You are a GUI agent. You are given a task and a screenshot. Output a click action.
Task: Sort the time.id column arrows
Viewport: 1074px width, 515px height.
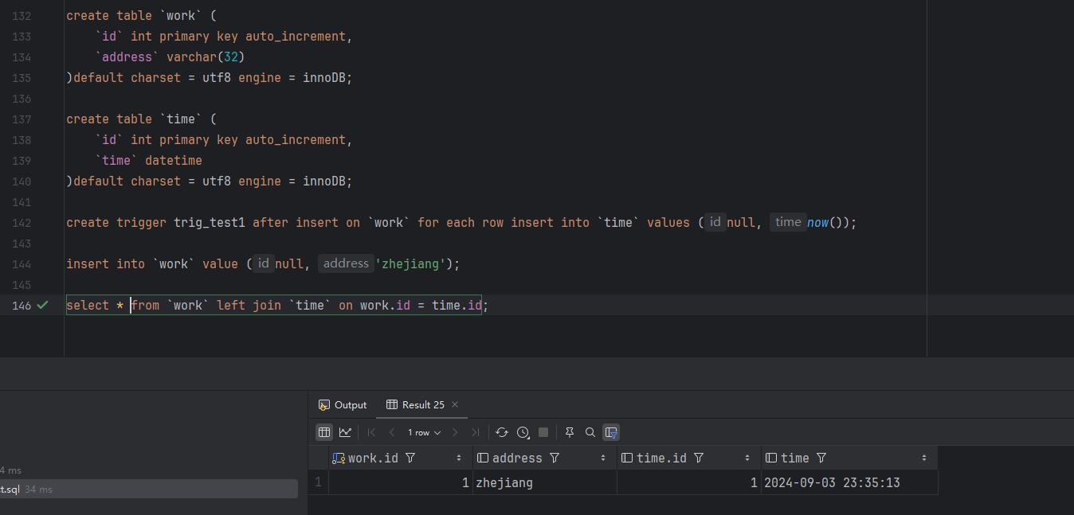pos(747,458)
